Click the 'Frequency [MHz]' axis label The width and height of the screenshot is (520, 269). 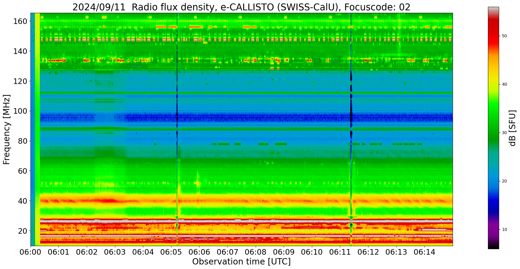click(7, 129)
